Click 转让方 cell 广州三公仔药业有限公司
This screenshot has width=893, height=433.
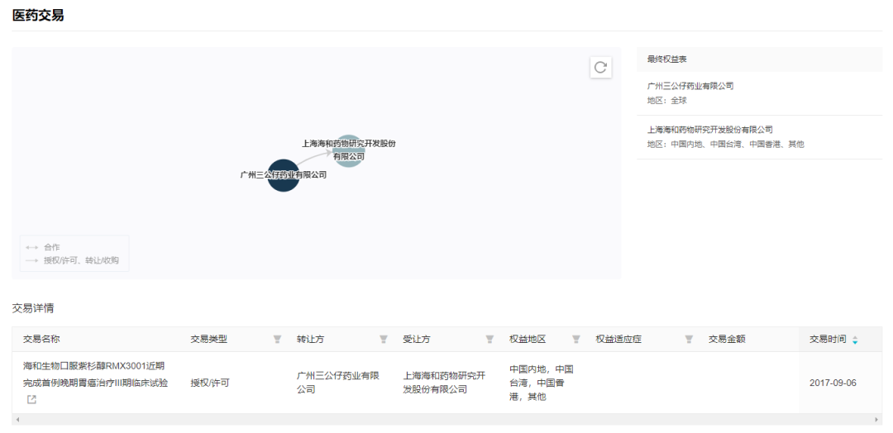338,383
